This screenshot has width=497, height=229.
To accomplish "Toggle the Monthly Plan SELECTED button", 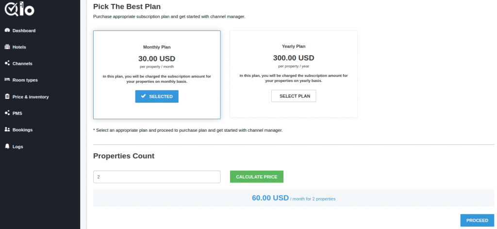I will [157, 96].
